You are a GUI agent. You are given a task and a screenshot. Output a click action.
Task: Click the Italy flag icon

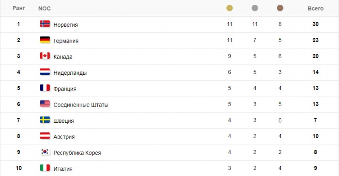tap(45, 168)
